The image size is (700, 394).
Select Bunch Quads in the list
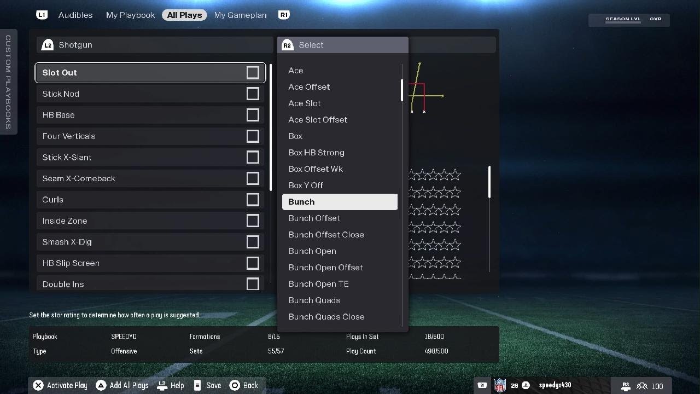340,300
